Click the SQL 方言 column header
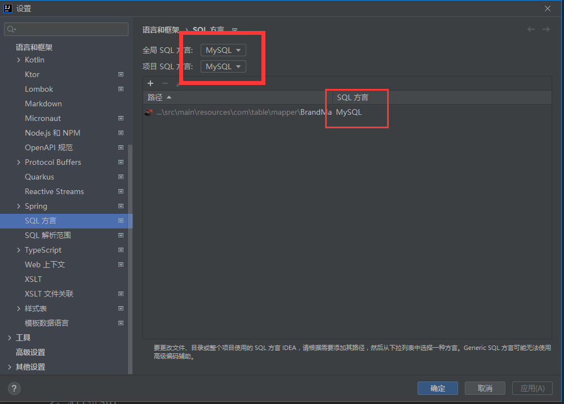Viewport: 564px width, 404px height. pyautogui.click(x=442, y=97)
